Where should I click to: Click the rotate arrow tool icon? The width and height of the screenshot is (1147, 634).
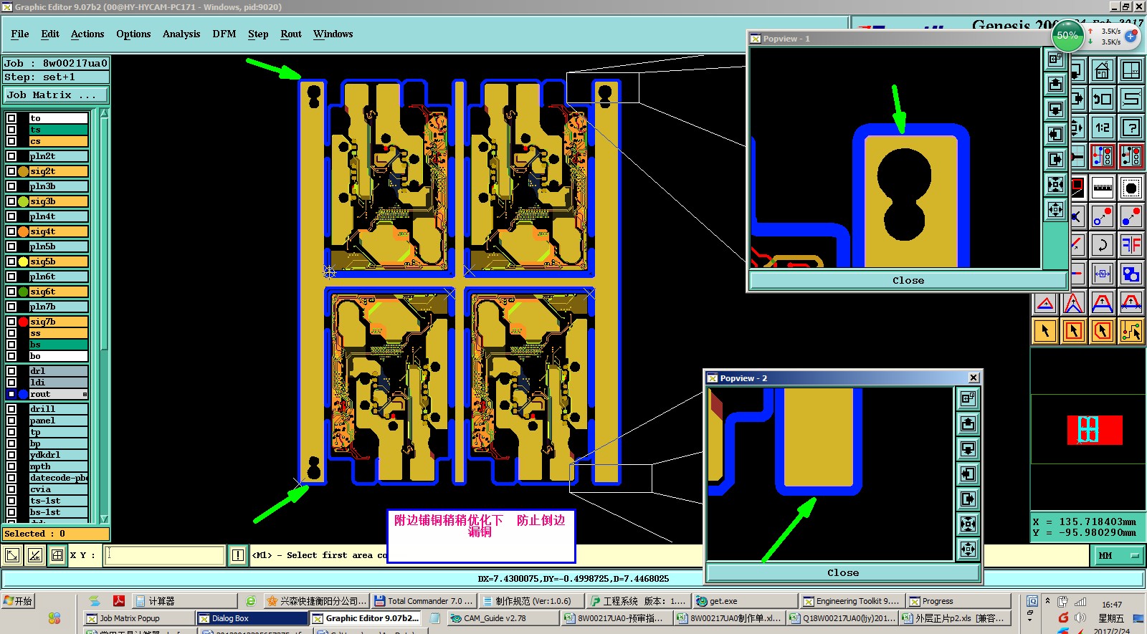pyautogui.click(x=1102, y=244)
